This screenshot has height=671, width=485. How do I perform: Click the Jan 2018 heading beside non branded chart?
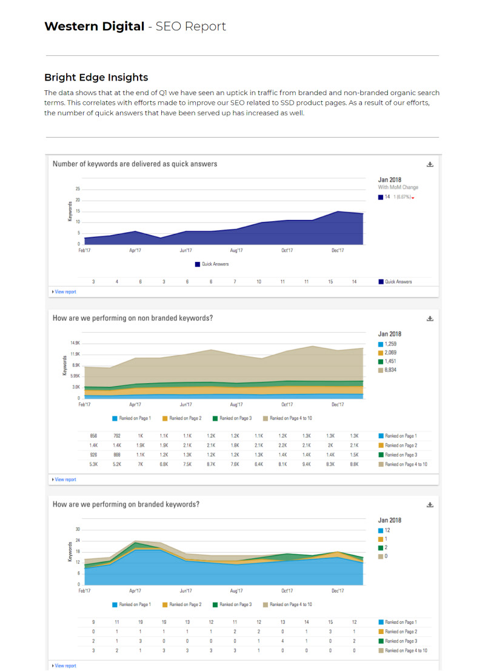pos(390,334)
